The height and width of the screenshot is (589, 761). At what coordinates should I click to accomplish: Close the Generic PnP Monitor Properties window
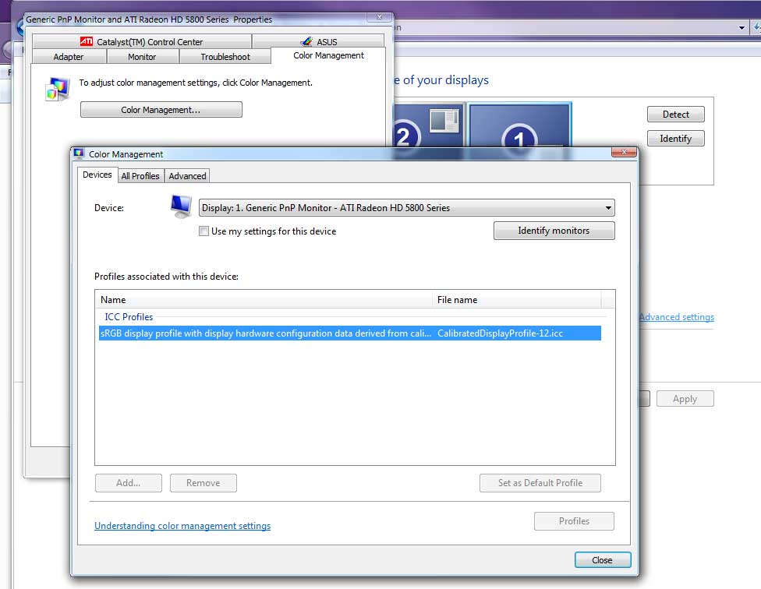tap(379, 17)
